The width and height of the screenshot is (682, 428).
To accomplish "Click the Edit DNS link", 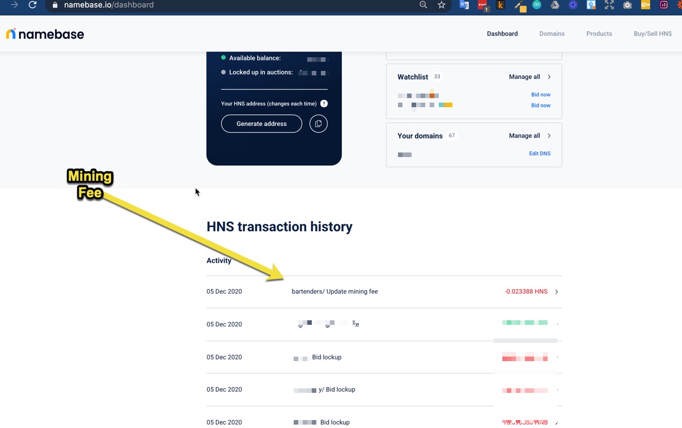I will [x=539, y=154].
